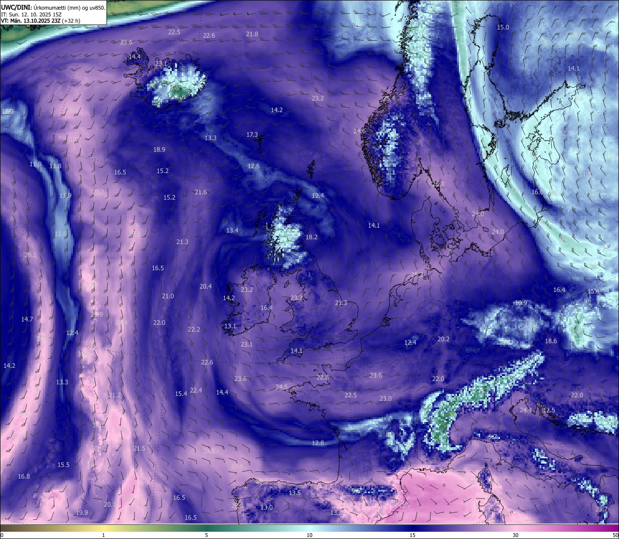
Task: Select the '5' tick on the colour scale
Action: [x=206, y=535]
